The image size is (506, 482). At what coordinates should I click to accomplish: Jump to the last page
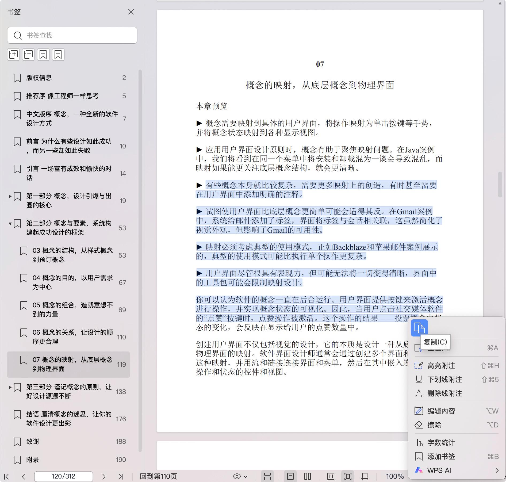[x=121, y=476]
